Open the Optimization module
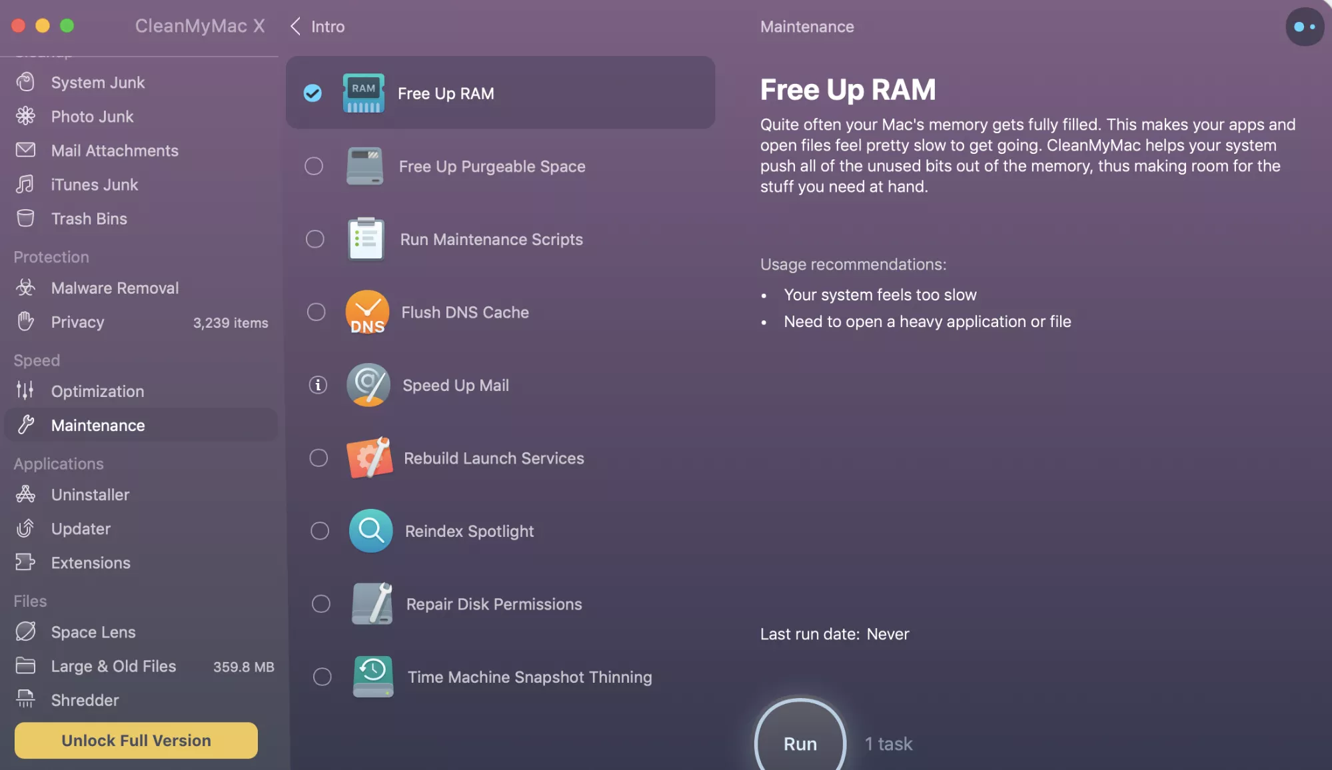 click(x=141, y=390)
